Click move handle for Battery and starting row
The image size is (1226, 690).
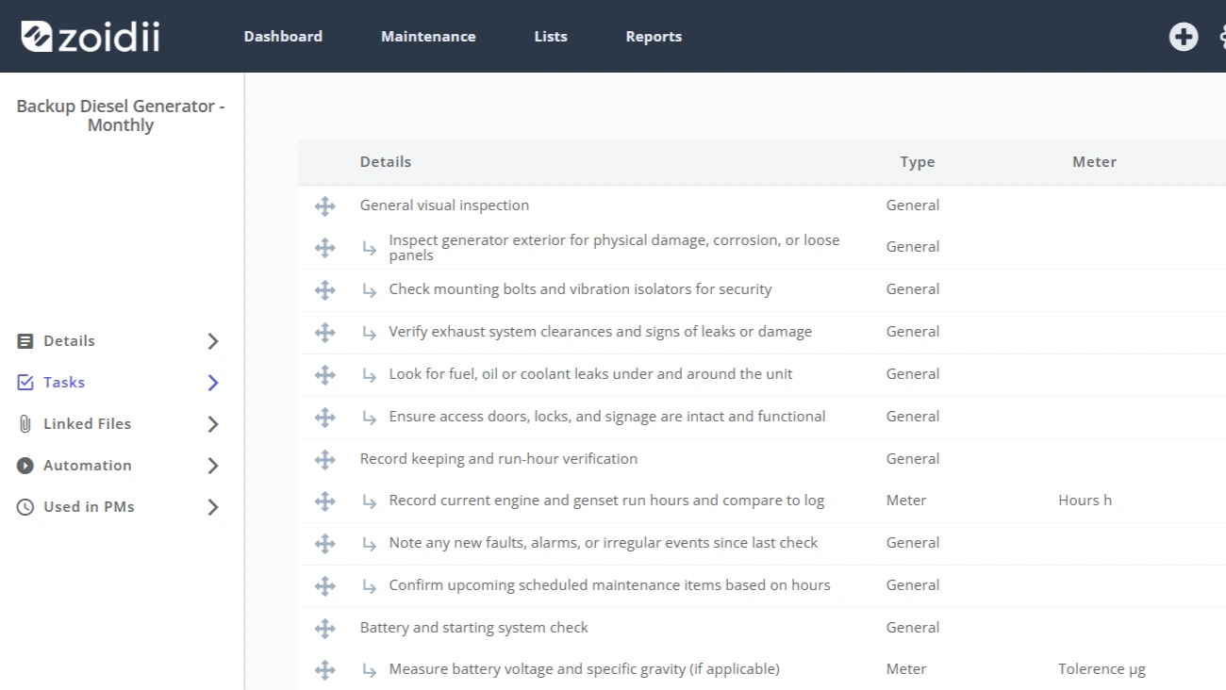click(325, 628)
